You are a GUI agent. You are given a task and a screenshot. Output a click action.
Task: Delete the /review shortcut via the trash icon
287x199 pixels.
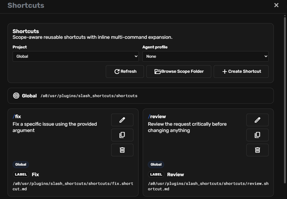tap(257, 150)
